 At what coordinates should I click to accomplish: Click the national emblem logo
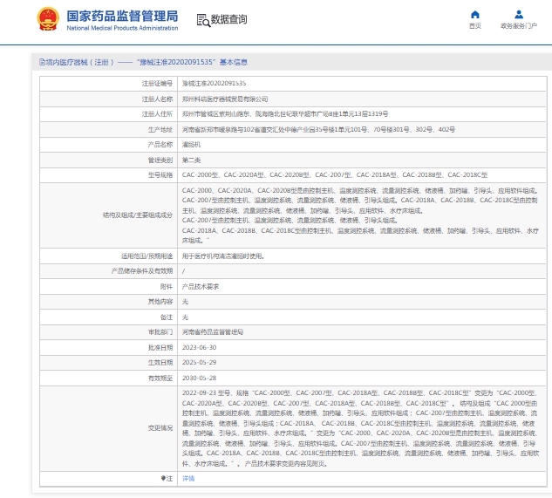[x=49, y=20]
